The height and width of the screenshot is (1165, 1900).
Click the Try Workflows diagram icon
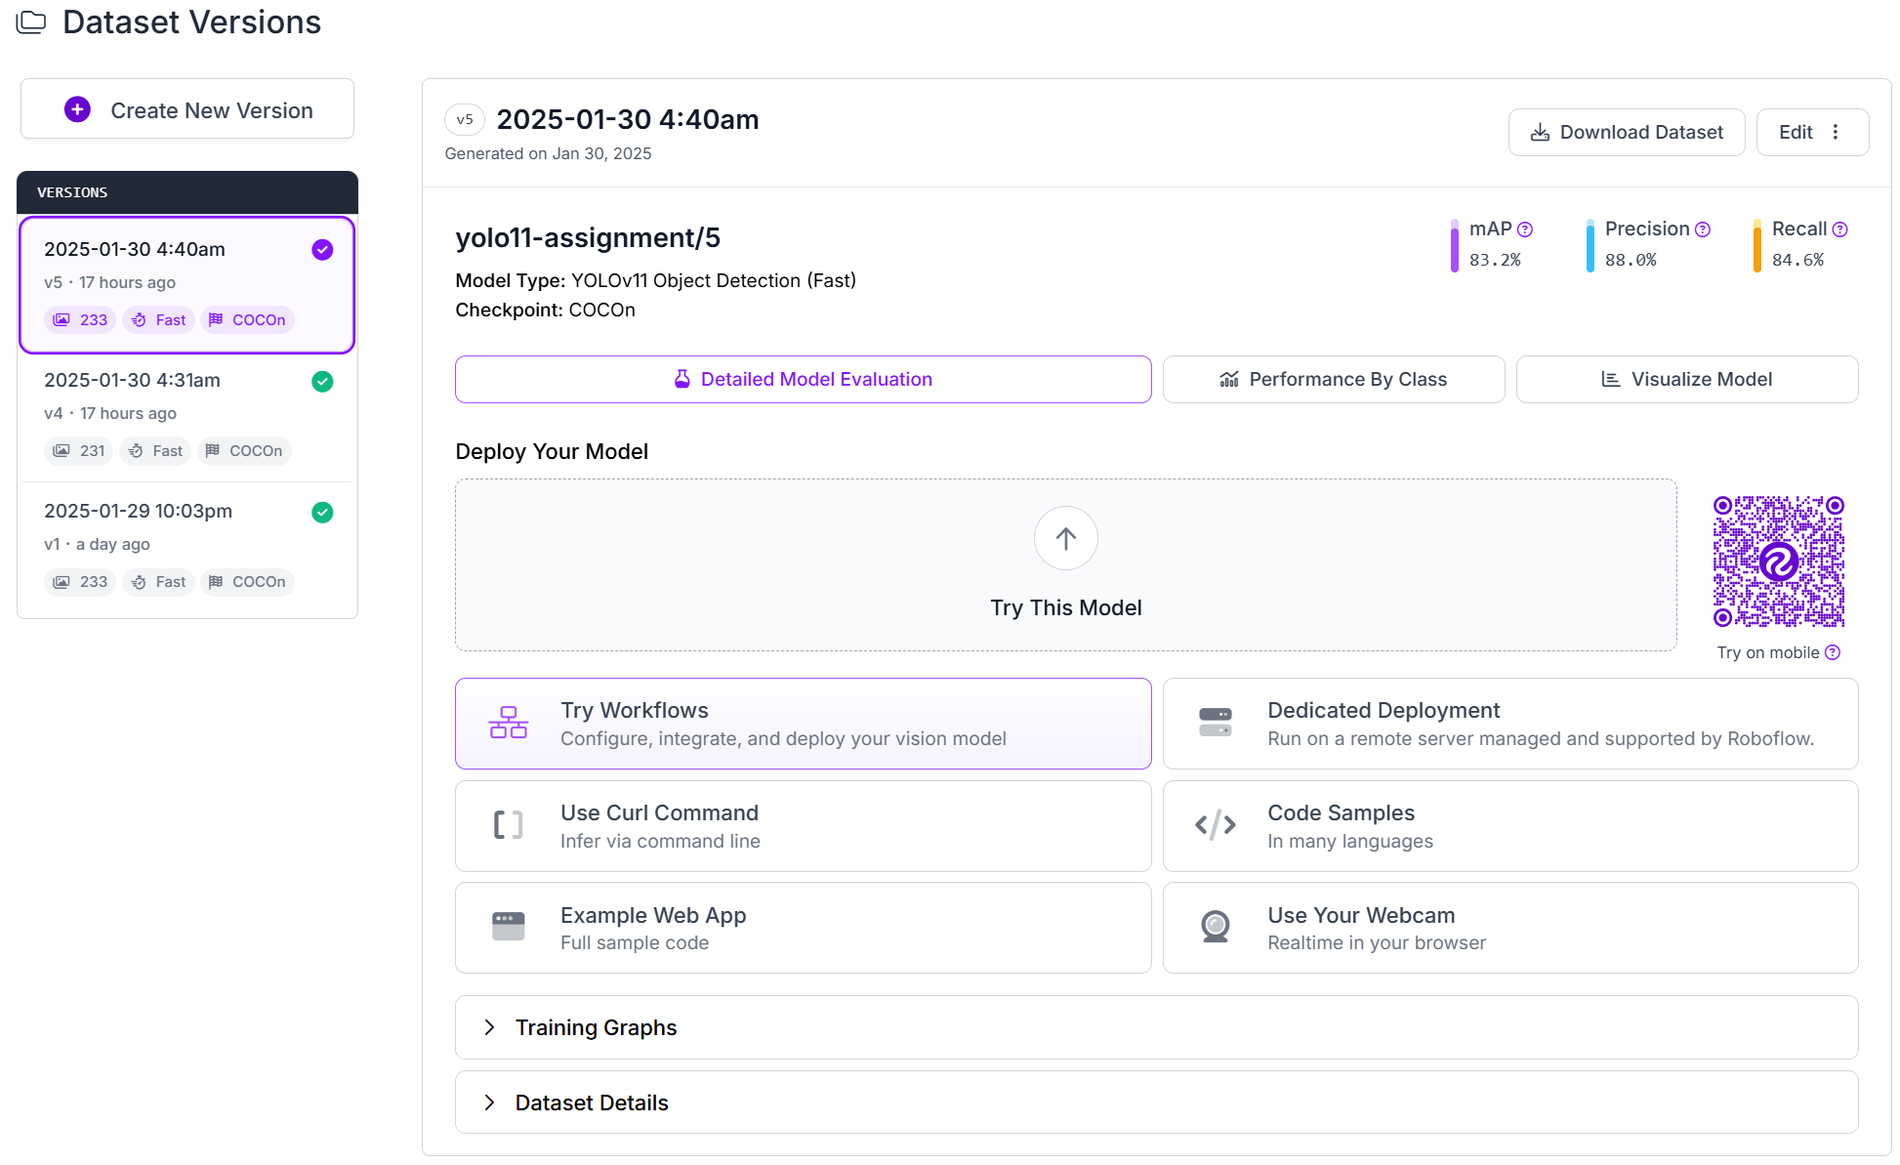pyautogui.click(x=508, y=724)
